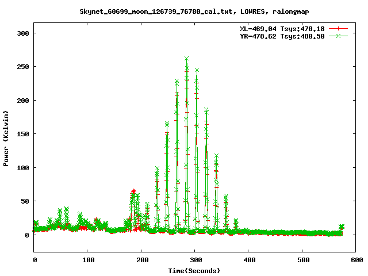The width and height of the screenshot is (368, 276).
Task: Click the green line sample next to the YR legend entry
Action: pyautogui.click(x=338, y=36)
